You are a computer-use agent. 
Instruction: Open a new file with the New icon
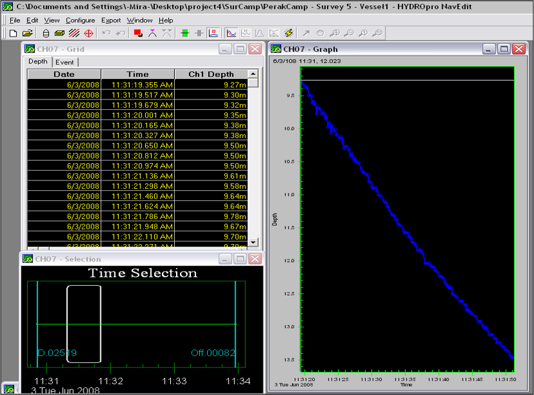coord(12,33)
